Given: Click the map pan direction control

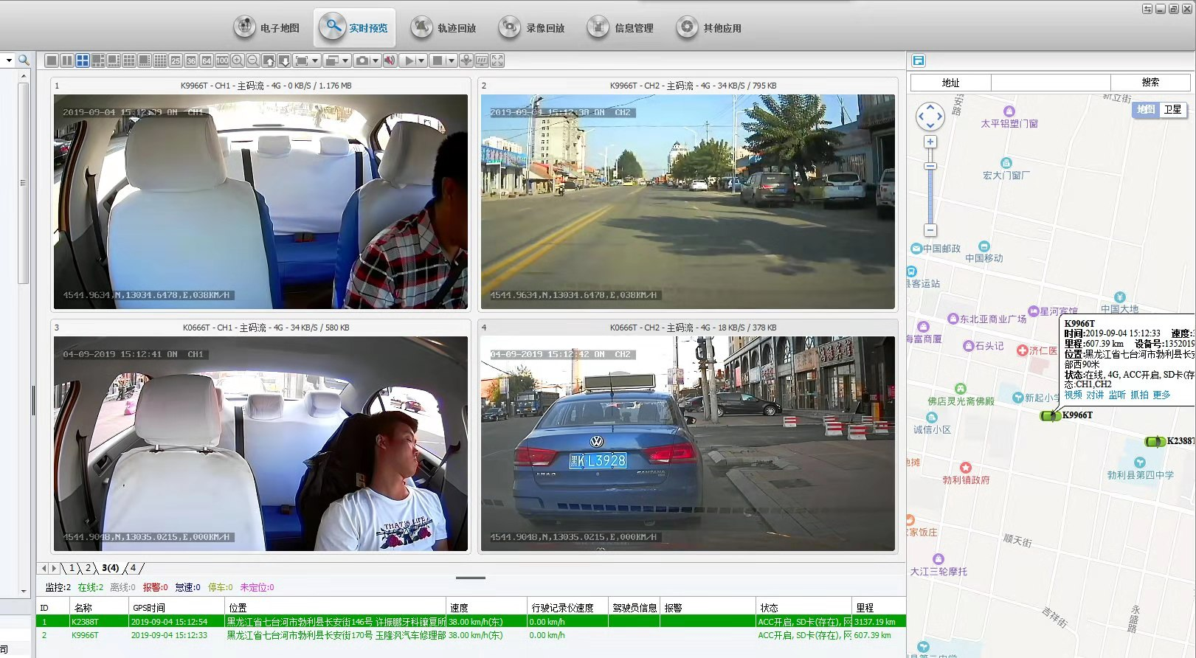Looking at the screenshot, I should pyautogui.click(x=930, y=116).
